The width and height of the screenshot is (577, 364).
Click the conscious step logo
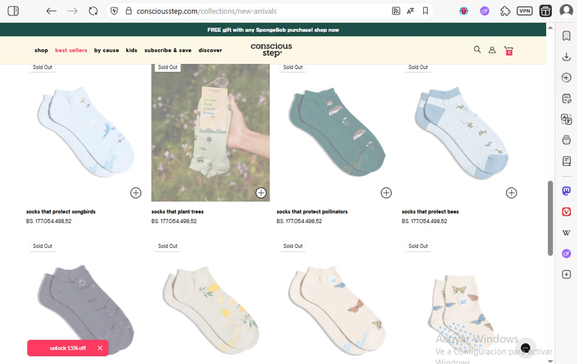click(271, 50)
